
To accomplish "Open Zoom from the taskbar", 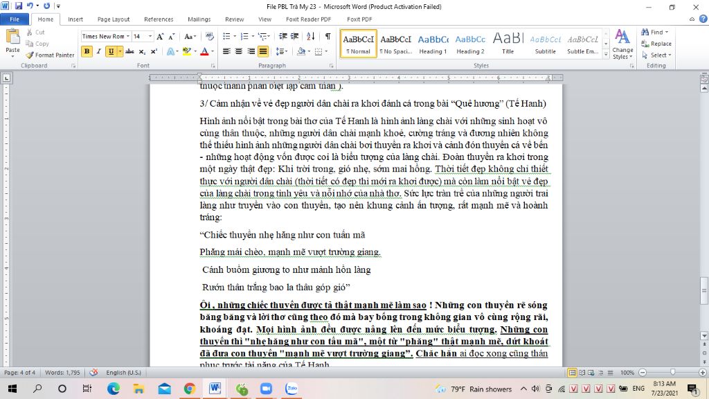I will pyautogui.click(x=267, y=389).
